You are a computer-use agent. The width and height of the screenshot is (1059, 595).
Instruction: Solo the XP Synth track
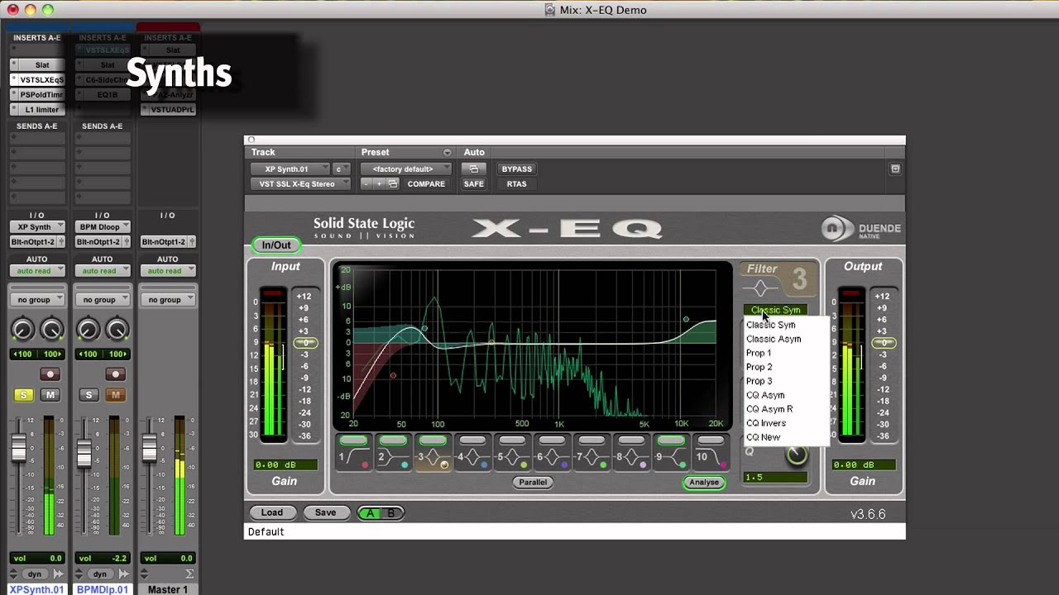tap(22, 395)
